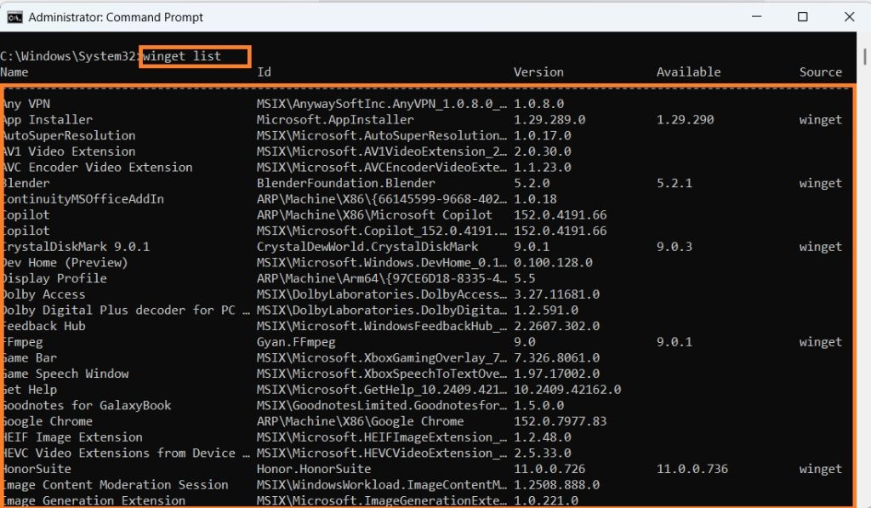Click the 'winget list' command text
871x508 pixels.
(182, 56)
